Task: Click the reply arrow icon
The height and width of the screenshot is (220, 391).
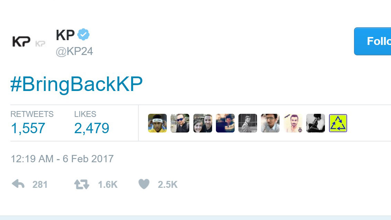Action: 18,184
